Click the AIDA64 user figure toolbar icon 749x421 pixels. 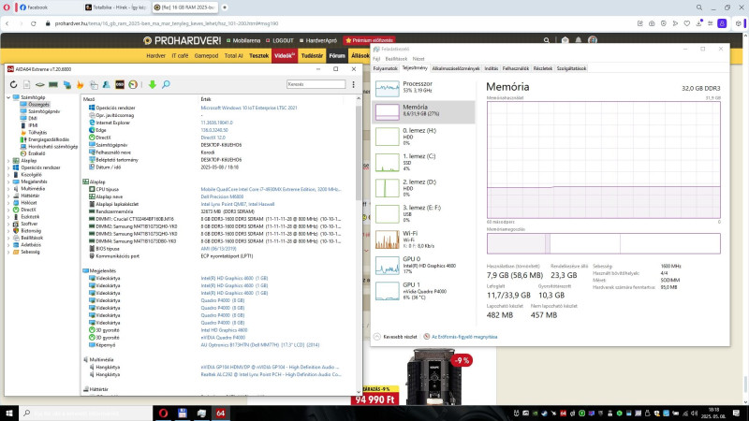pos(106,84)
